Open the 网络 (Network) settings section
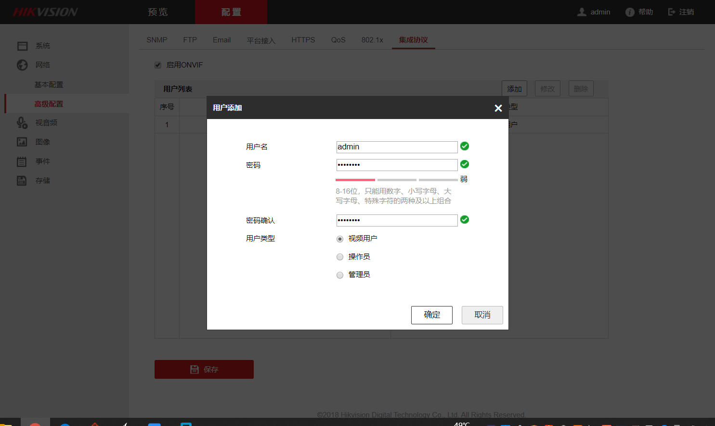The height and width of the screenshot is (426, 715). click(x=43, y=65)
